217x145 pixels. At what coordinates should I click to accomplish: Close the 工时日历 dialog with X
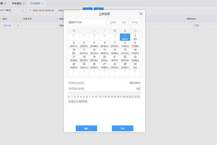[141, 14]
